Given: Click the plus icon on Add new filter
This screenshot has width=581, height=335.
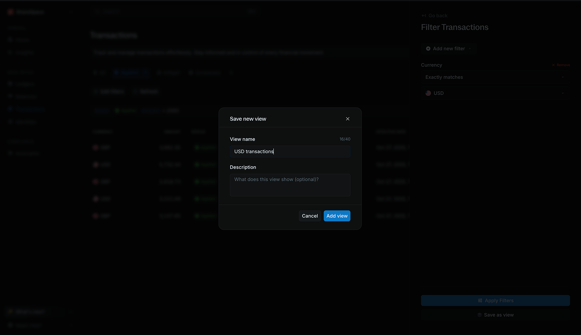Looking at the screenshot, I should click(428, 49).
